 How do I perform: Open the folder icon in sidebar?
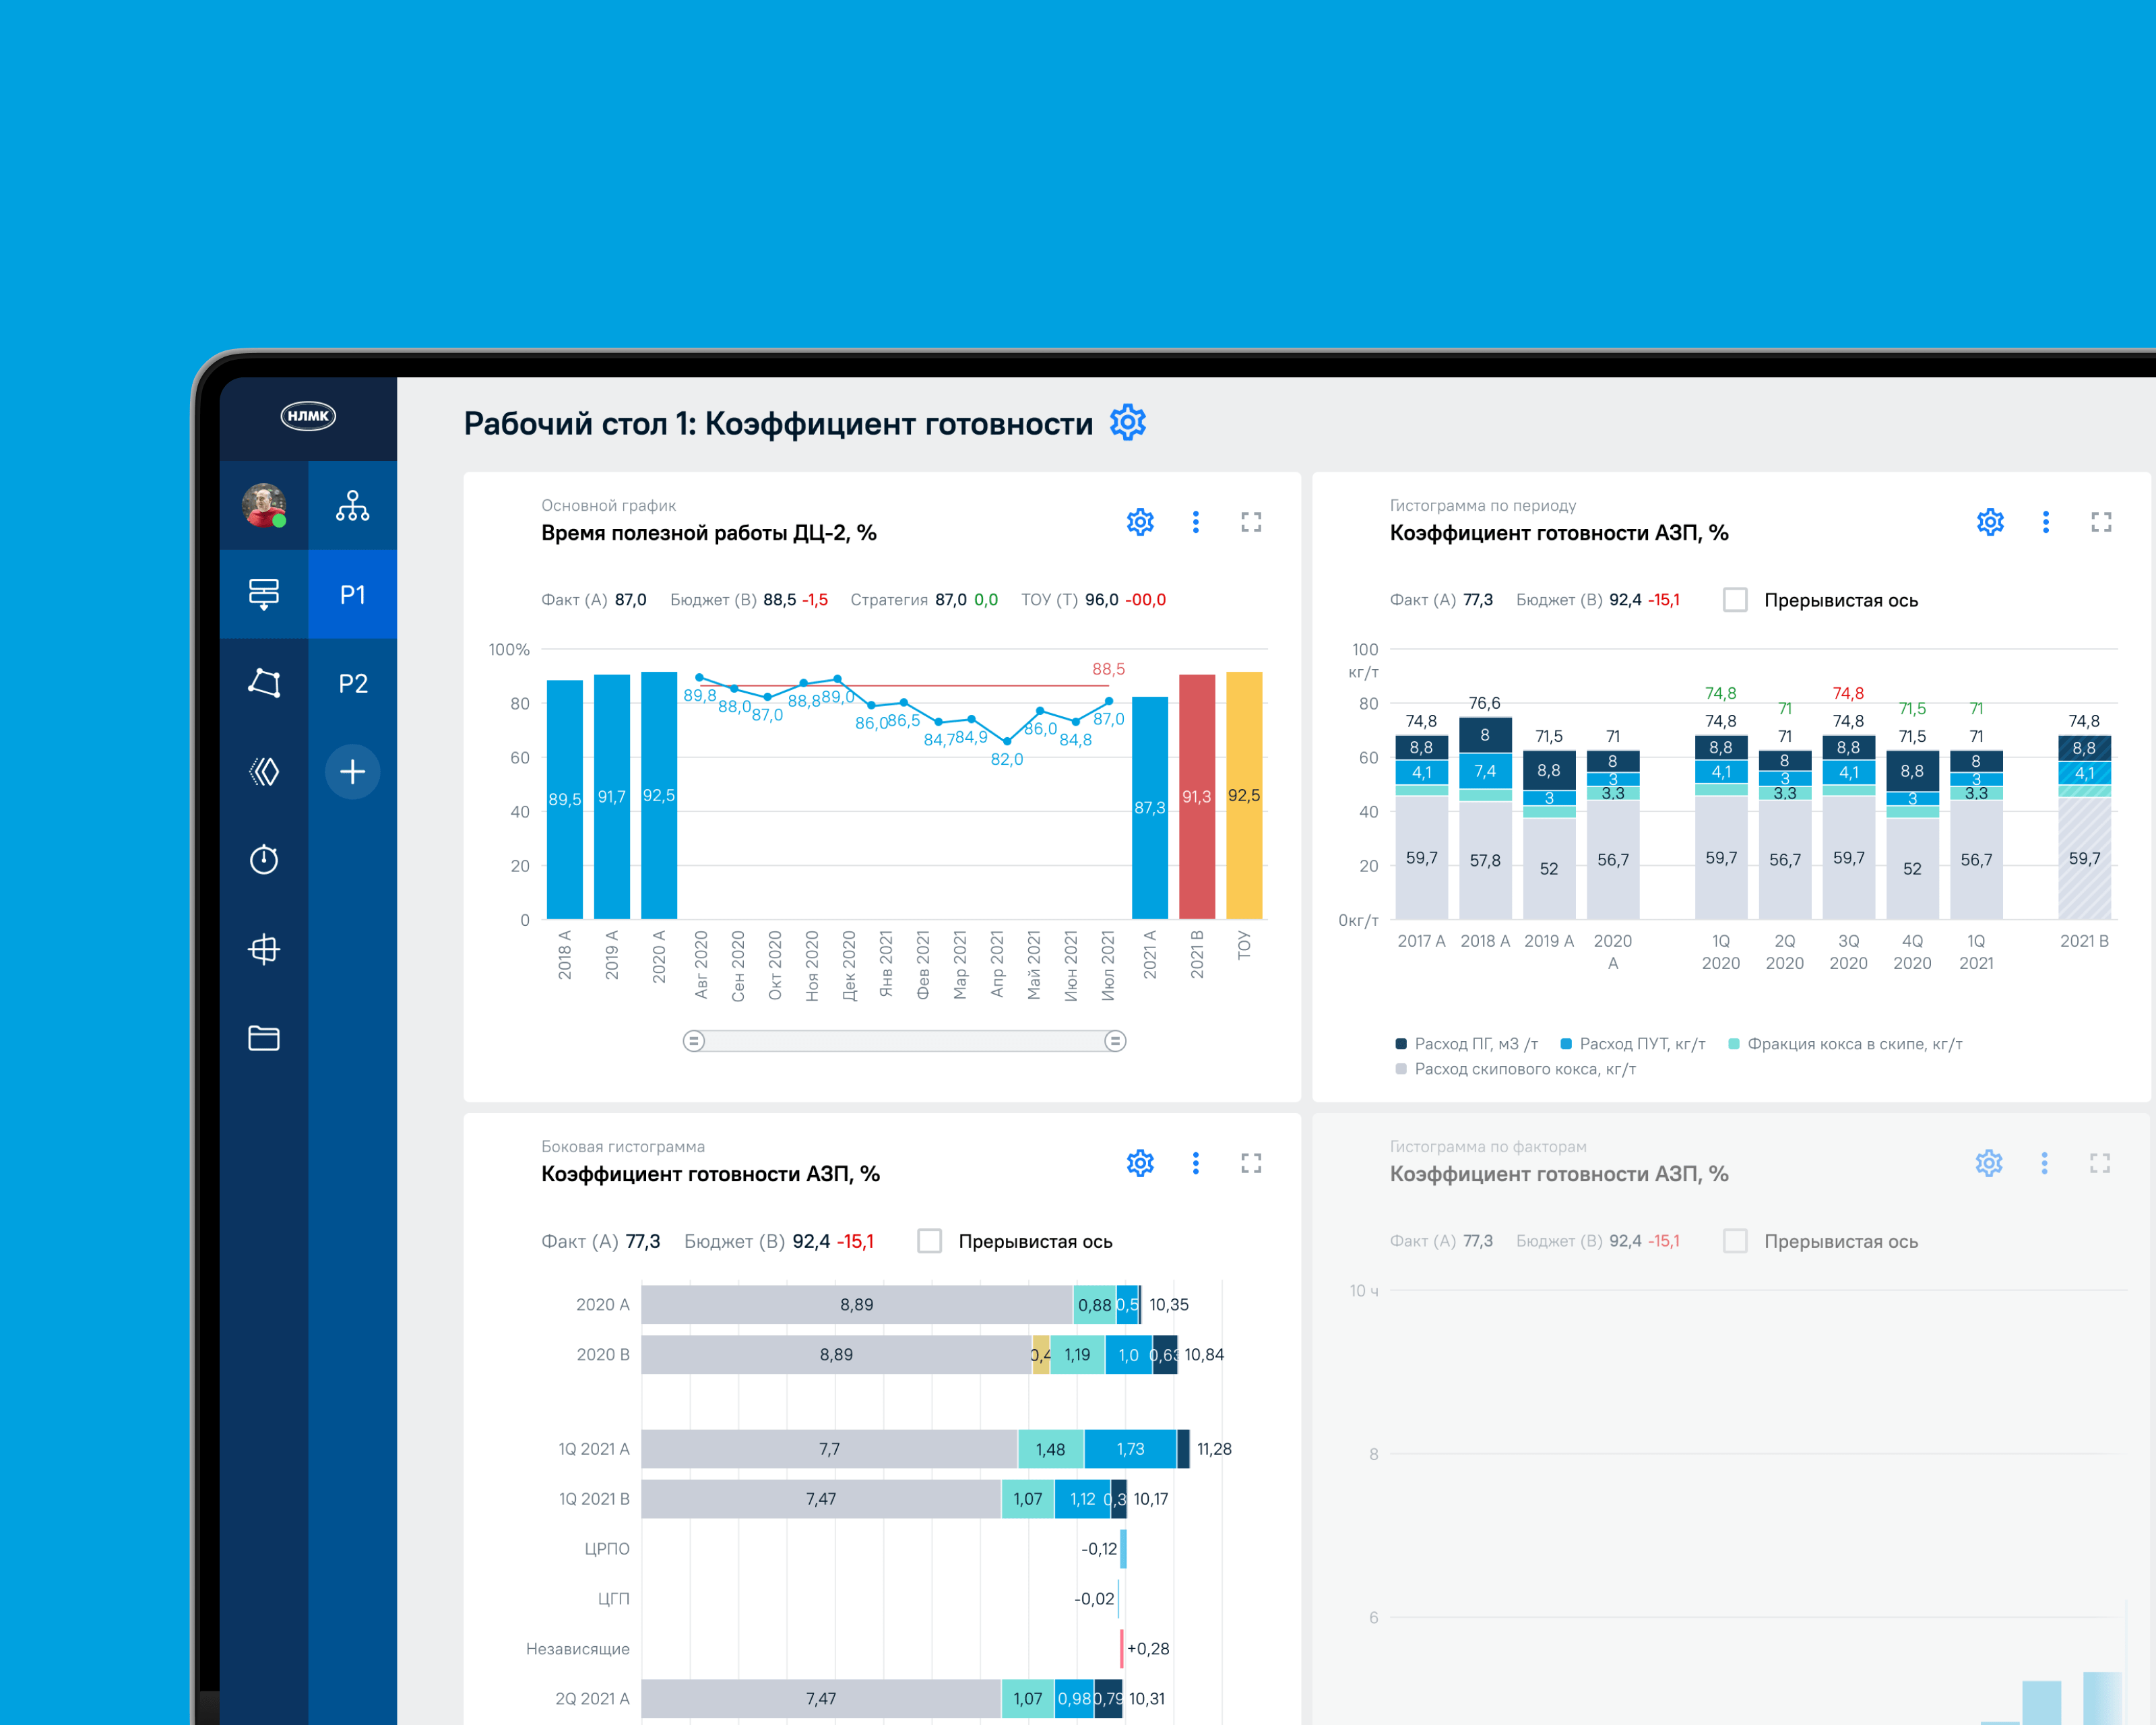tap(264, 1038)
